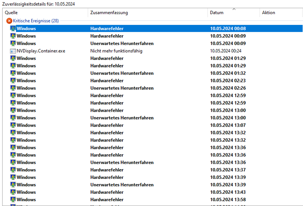Image resolution: width=303 pixels, height=206 pixels.
Task: Select Unerwartetes Herunterfahren text at 13:39
Action: pyautogui.click(x=122, y=184)
